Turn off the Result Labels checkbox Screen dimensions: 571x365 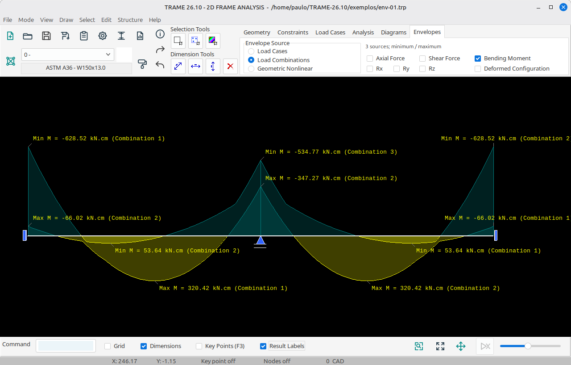pos(263,346)
